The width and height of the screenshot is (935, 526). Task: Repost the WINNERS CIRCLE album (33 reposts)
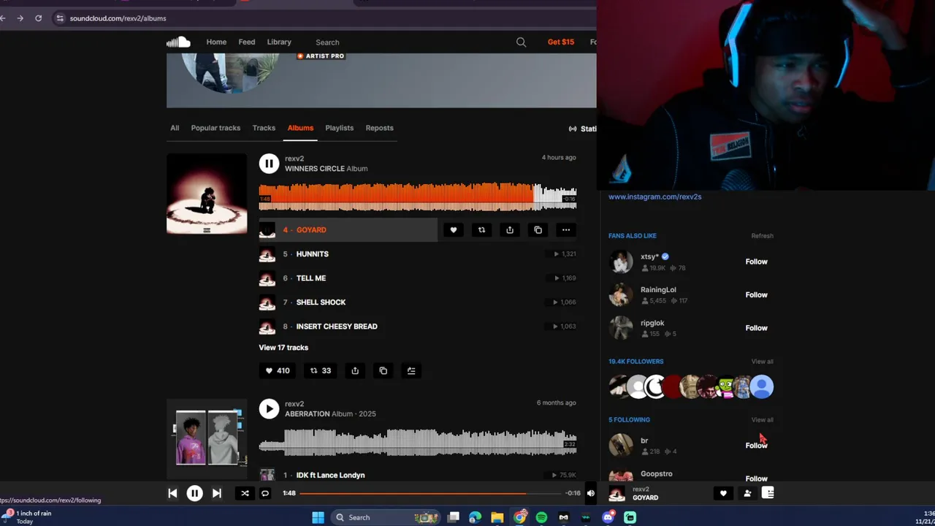pyautogui.click(x=320, y=370)
